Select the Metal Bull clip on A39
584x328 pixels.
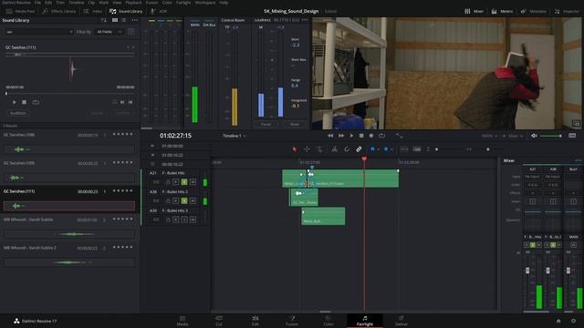tap(323, 216)
